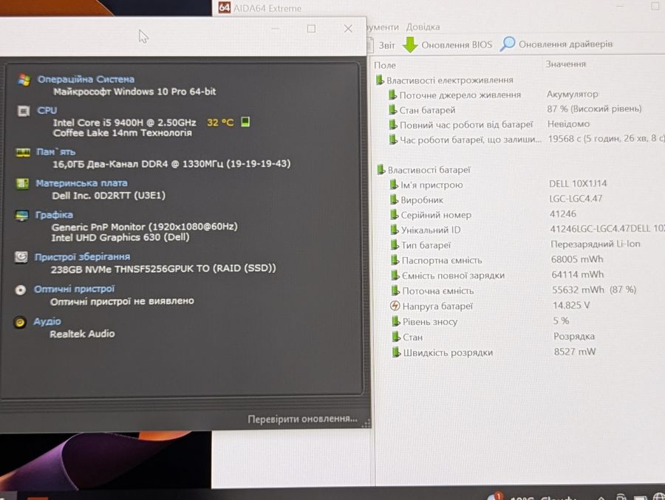
Task: Click the RAM memory stick icon
Action: click(23, 152)
